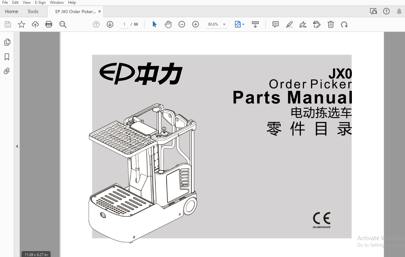Viewport: 405px width, 257px height.
Task: Add a comment sticky note
Action: click(x=276, y=24)
